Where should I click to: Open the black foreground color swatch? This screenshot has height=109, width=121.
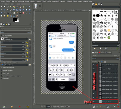(x=15, y=19)
